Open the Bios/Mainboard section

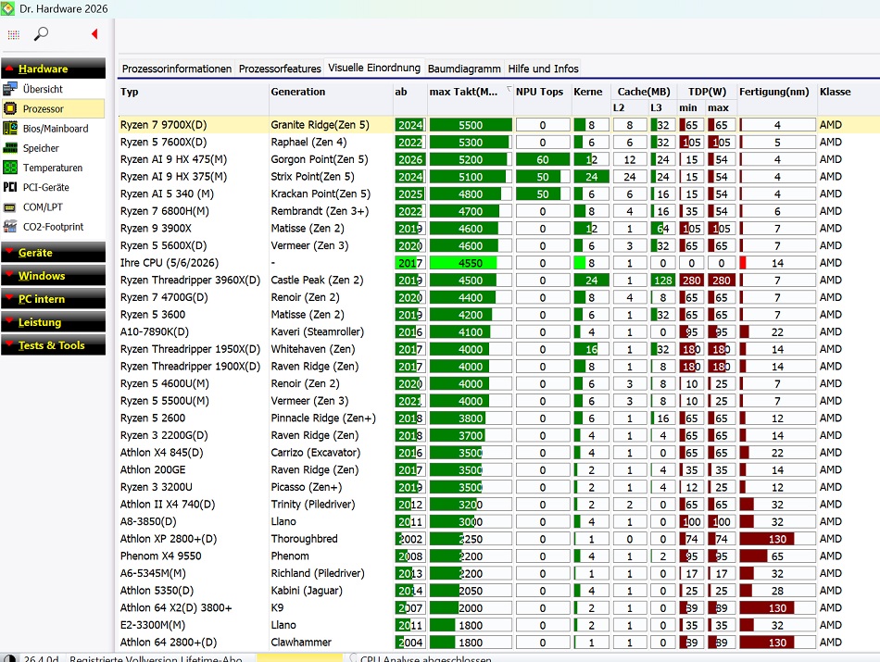(x=54, y=129)
